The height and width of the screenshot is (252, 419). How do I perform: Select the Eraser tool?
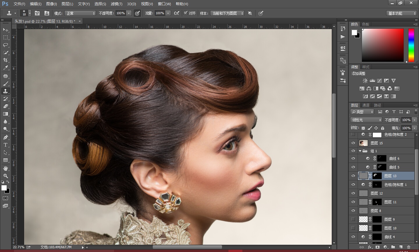pyautogui.click(x=6, y=106)
